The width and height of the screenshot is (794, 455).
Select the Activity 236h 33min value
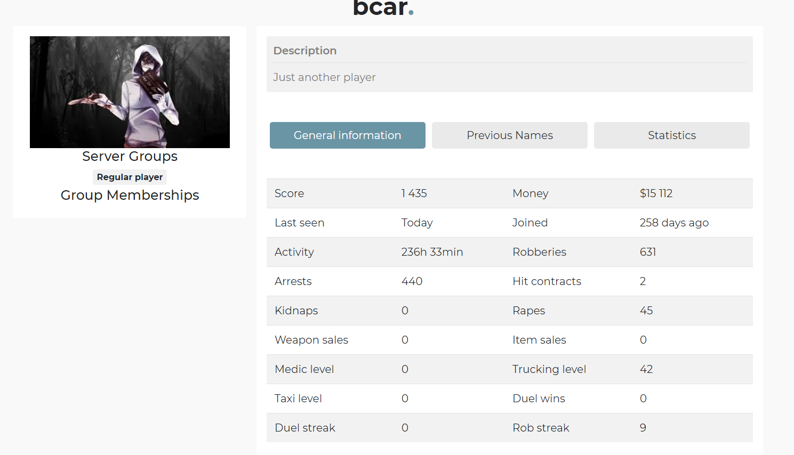coord(432,252)
